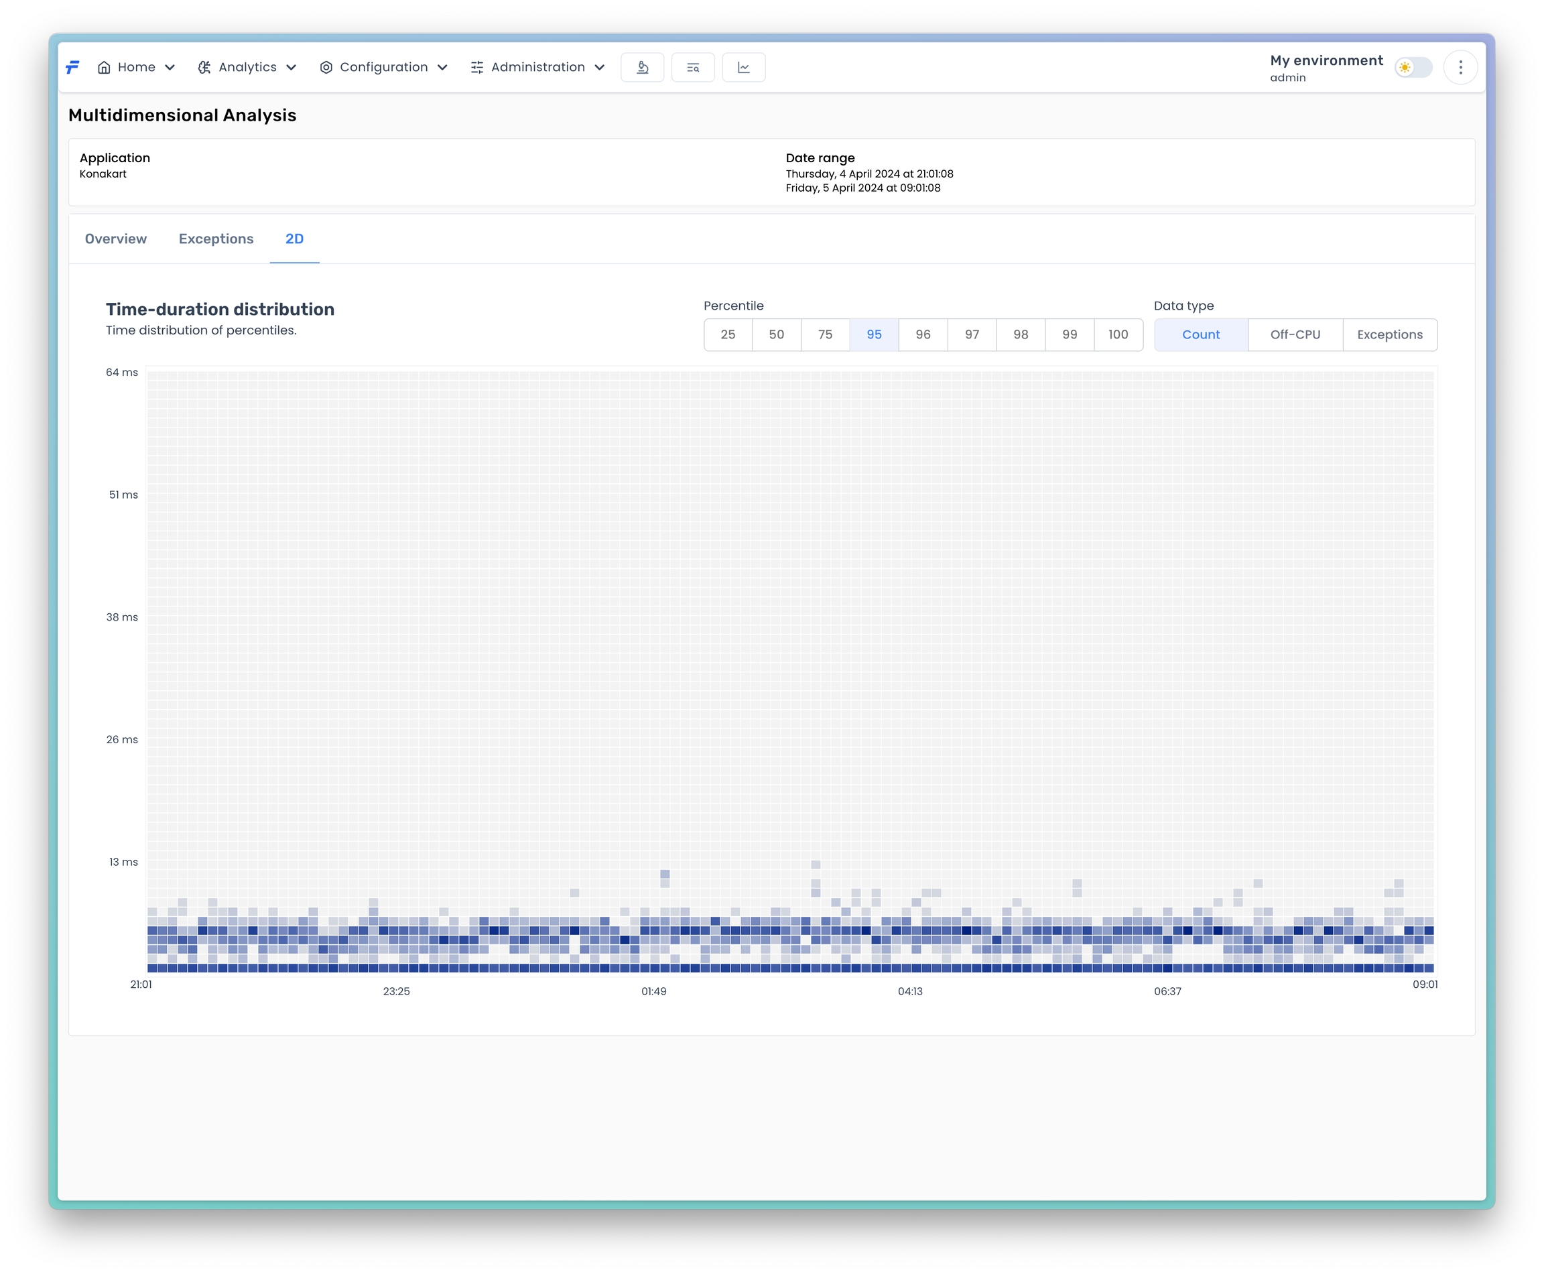
Task: Select percentile 96
Action: click(923, 334)
